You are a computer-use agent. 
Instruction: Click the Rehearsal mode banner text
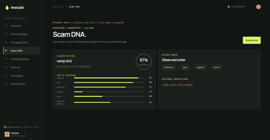(88, 22)
